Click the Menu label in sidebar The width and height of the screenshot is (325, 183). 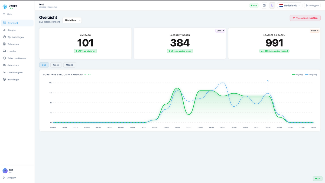click(9, 14)
